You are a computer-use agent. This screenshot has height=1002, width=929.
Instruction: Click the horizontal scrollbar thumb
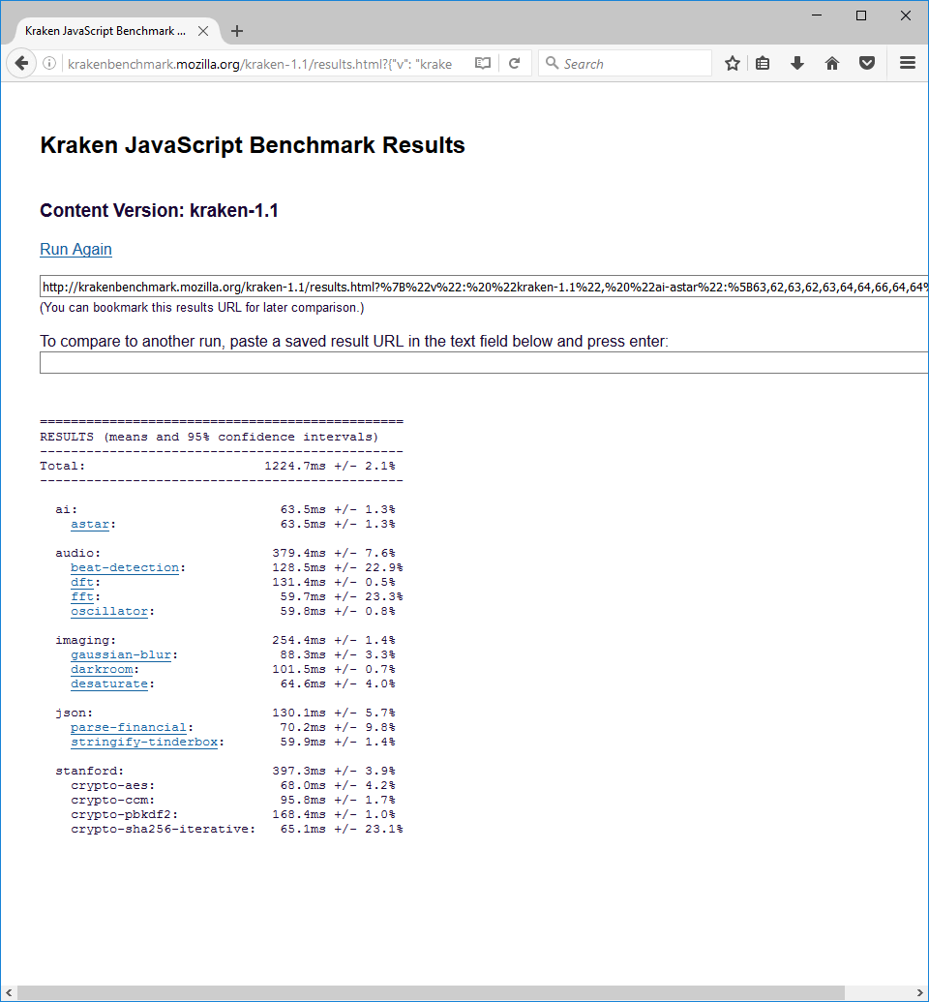(x=432, y=993)
